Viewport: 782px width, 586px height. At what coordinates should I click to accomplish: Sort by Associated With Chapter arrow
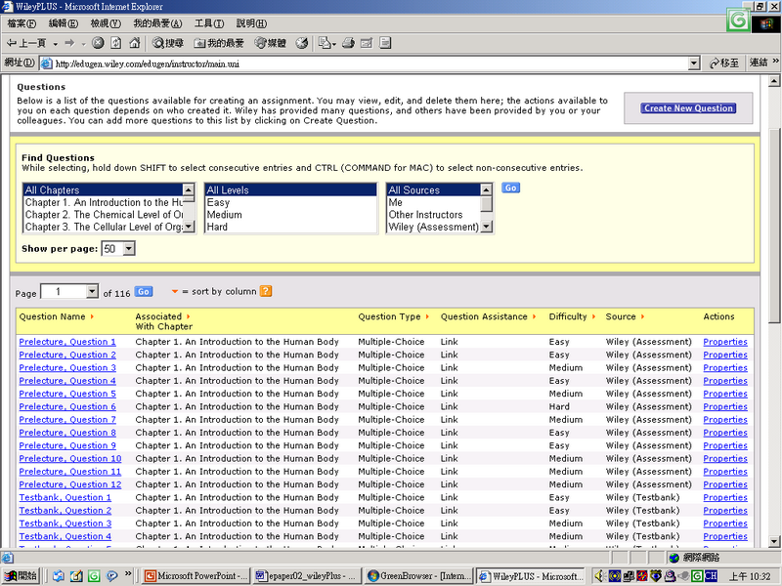(188, 316)
